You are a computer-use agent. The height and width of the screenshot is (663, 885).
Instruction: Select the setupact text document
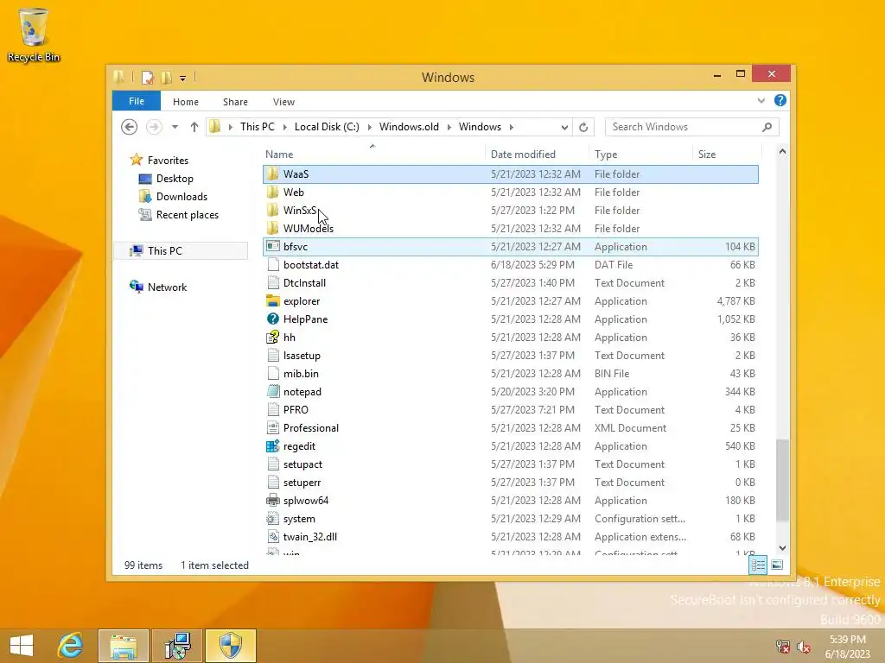point(510,464)
